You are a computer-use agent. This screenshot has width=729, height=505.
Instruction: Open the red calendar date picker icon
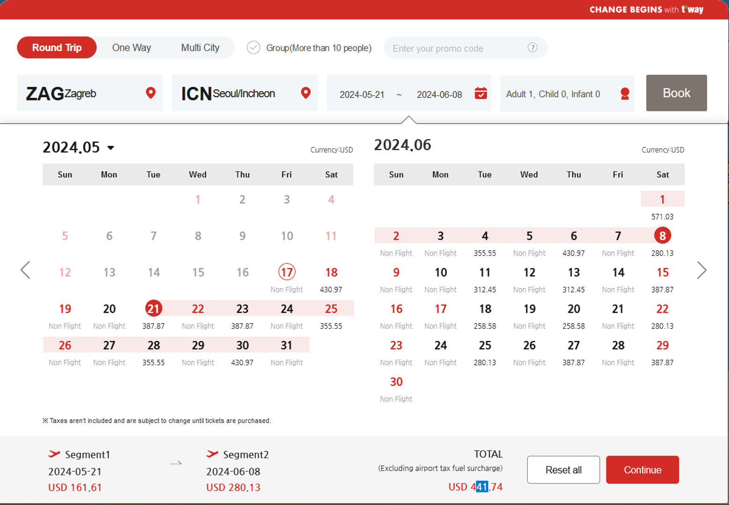pos(481,94)
